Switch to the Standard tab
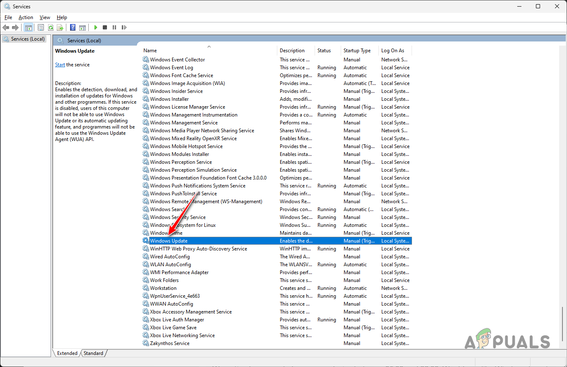 click(x=93, y=353)
